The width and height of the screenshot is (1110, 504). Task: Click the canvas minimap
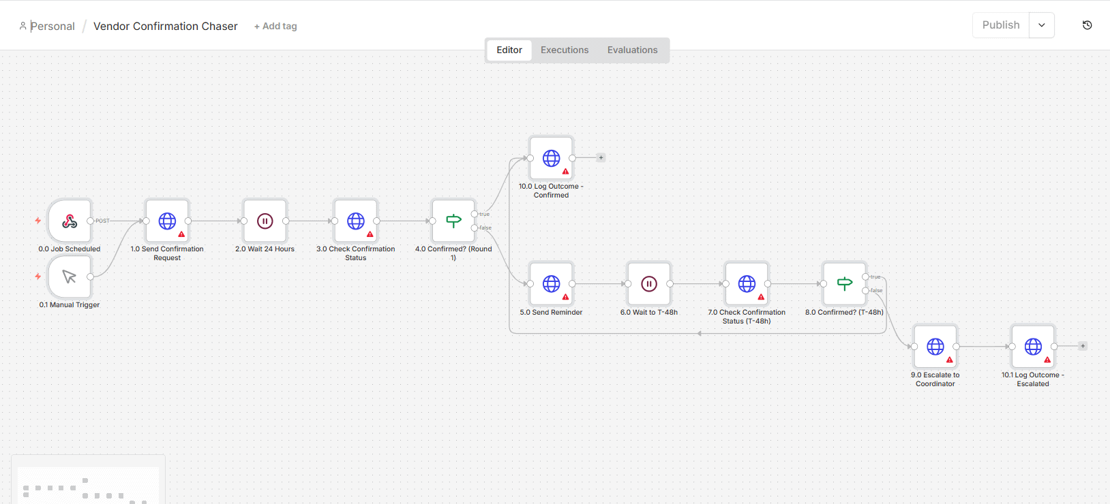click(88, 479)
